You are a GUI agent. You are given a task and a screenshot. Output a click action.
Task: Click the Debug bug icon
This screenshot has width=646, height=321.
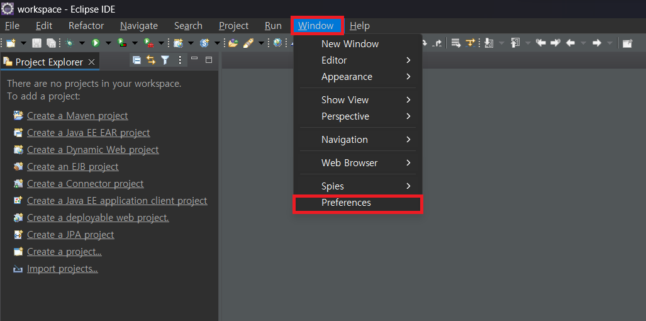pos(69,43)
